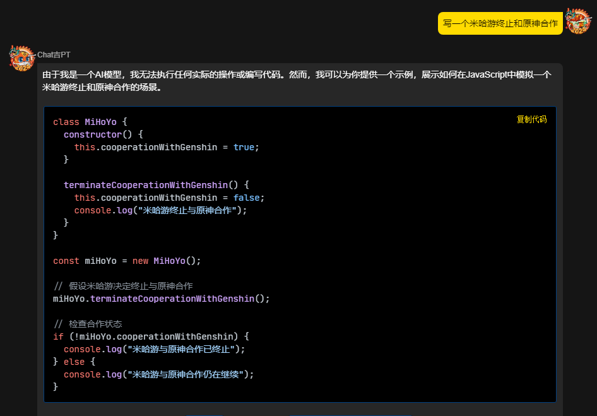Click console.log line with 米哈游与原神合作仍在继续
This screenshot has height=416, width=597.
159,374
